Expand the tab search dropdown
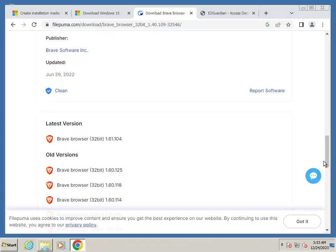 point(292,13)
